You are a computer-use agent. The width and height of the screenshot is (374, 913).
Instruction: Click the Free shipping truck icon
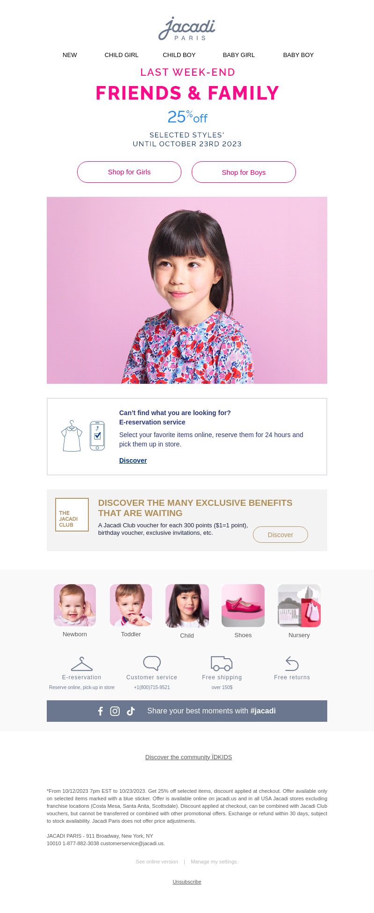(x=222, y=663)
